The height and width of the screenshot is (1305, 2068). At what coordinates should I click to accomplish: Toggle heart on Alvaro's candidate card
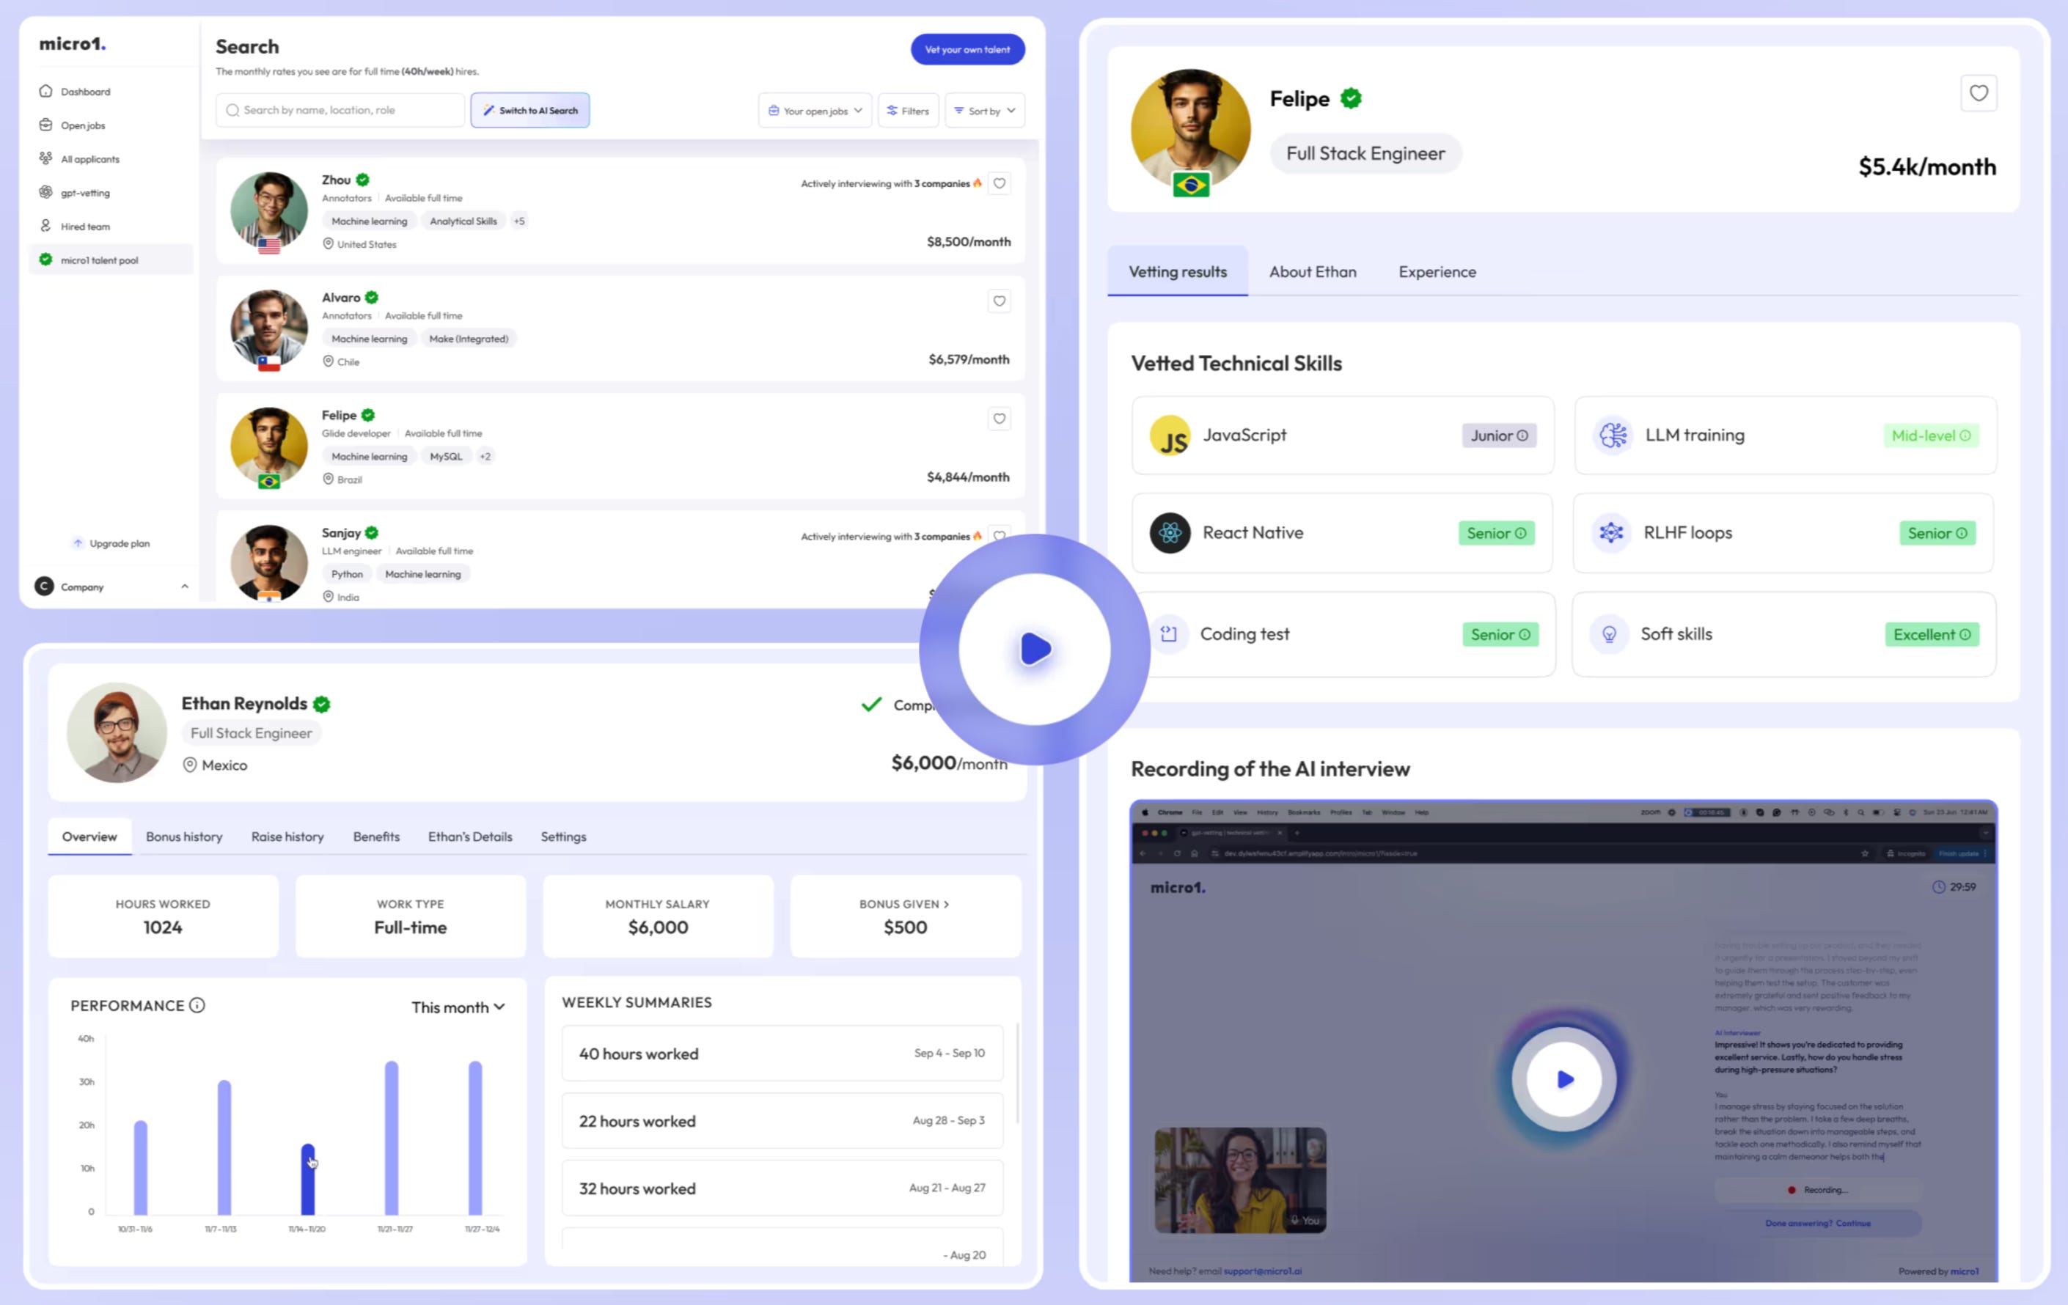pyautogui.click(x=999, y=301)
